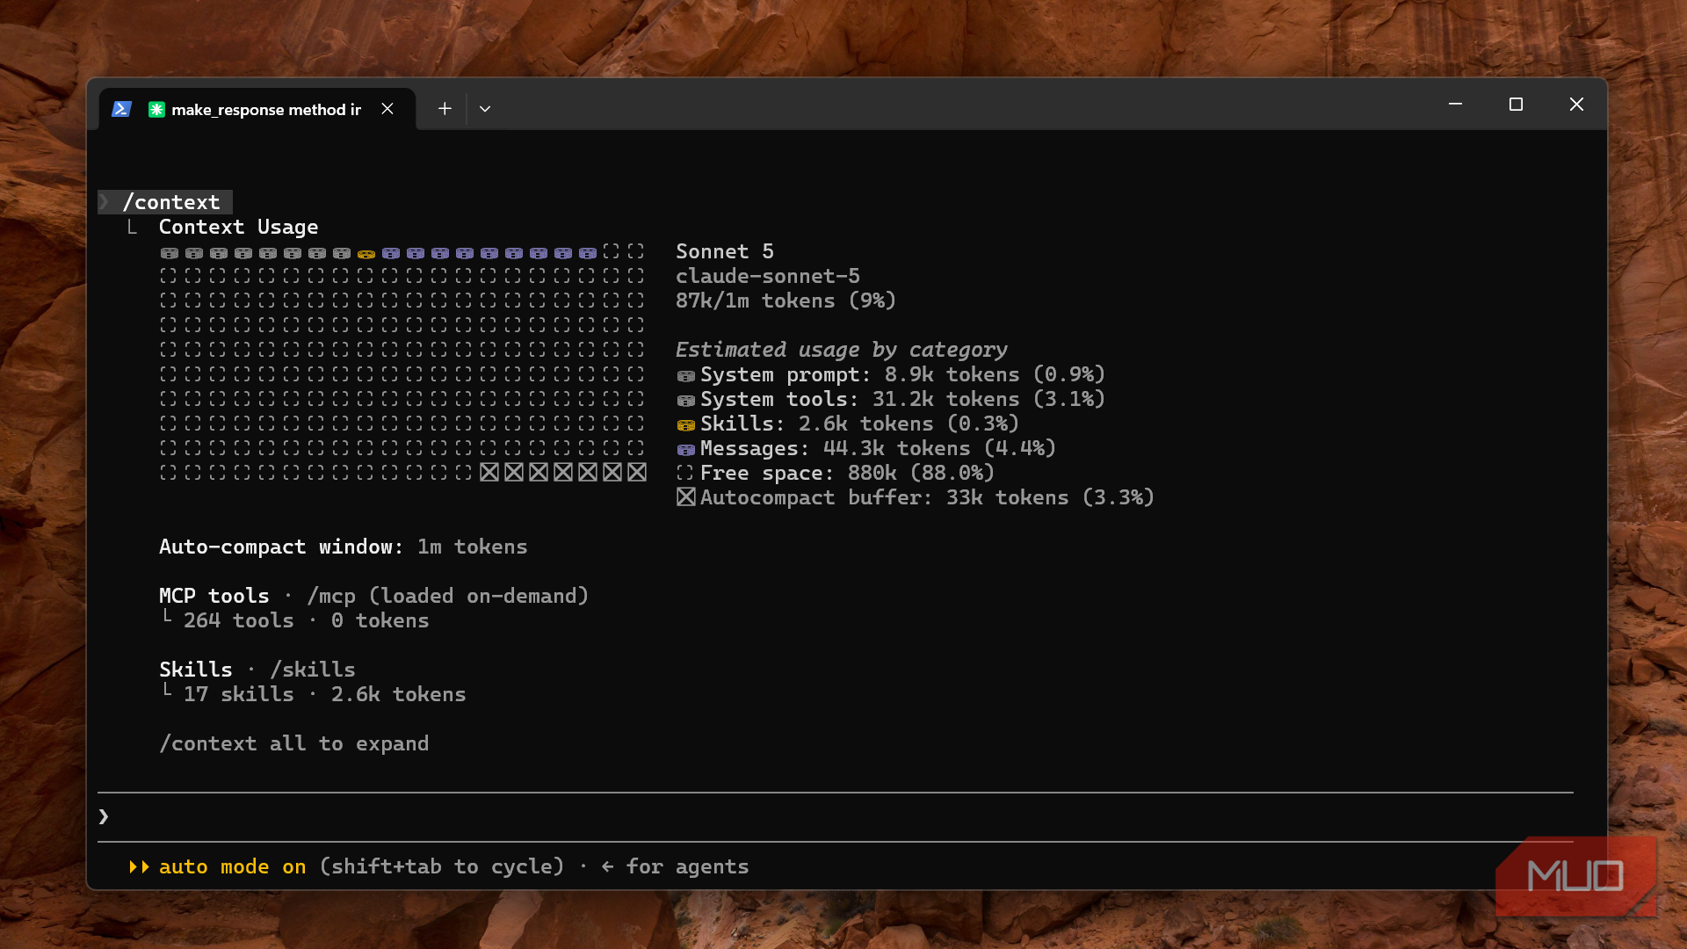Click "264 tools · 0 tokens" line
Screen dimensions: 1687x949
[x=307, y=620]
